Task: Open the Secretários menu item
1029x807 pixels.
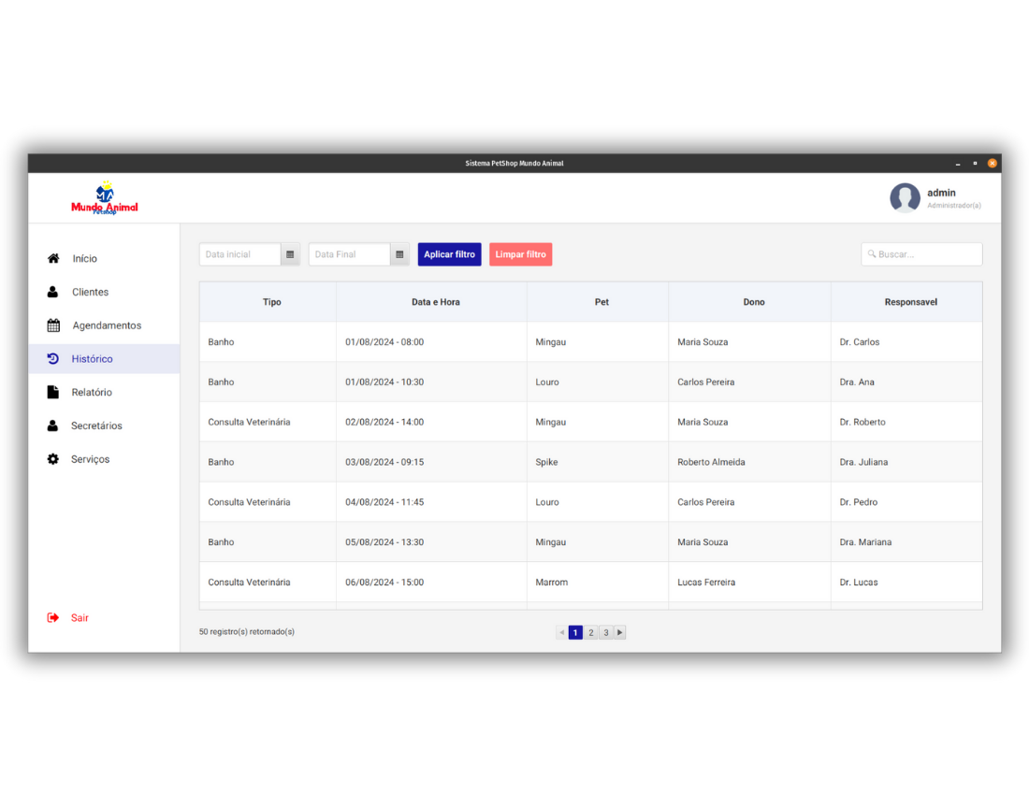Action: point(96,425)
